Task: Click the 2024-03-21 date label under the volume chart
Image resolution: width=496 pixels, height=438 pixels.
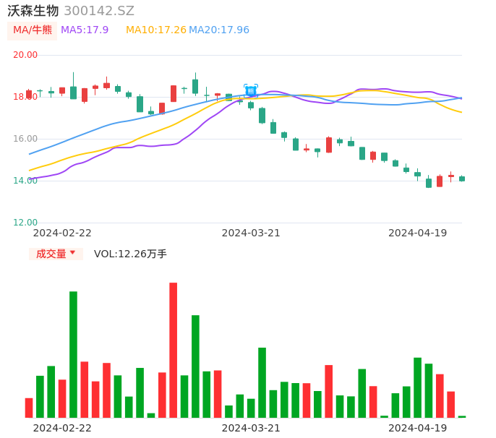Action: 251,428
